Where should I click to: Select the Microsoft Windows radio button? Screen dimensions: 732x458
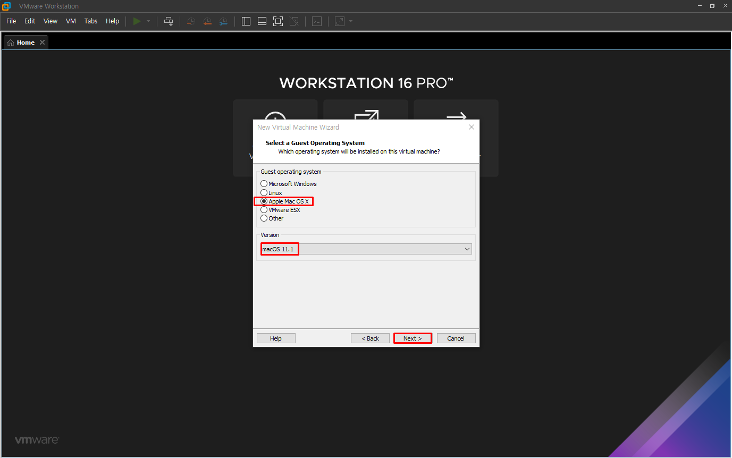tap(264, 184)
